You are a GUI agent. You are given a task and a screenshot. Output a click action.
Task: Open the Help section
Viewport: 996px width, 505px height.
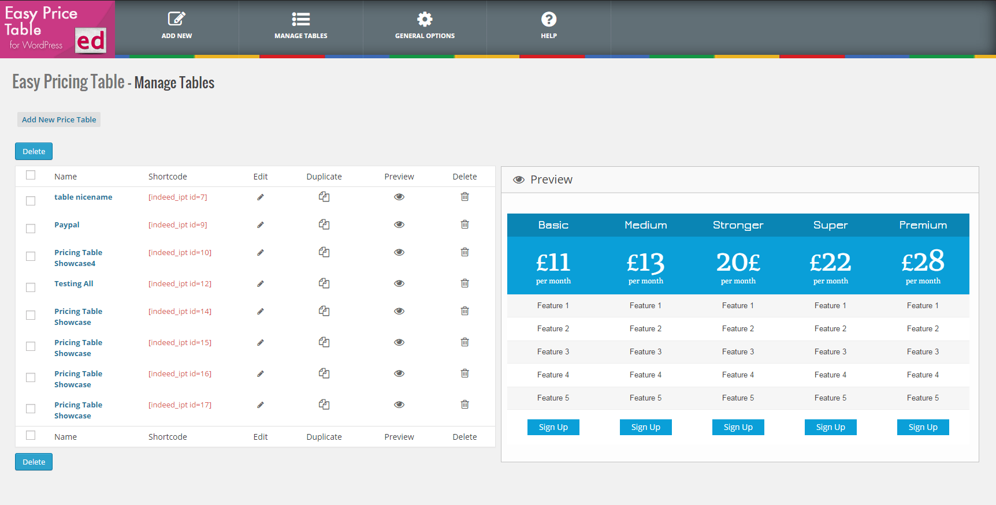(549, 26)
